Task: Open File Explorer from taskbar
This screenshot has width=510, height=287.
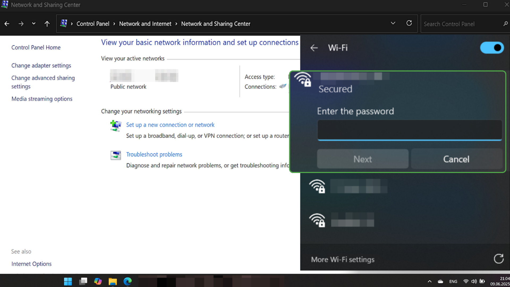Action: pos(113,281)
